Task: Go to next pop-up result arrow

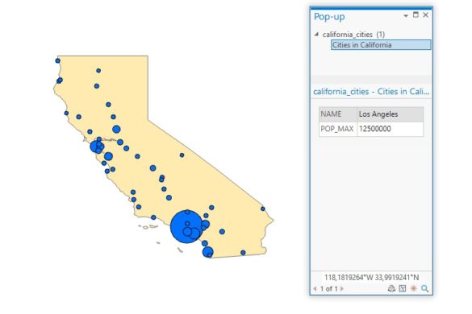Action: (x=342, y=288)
